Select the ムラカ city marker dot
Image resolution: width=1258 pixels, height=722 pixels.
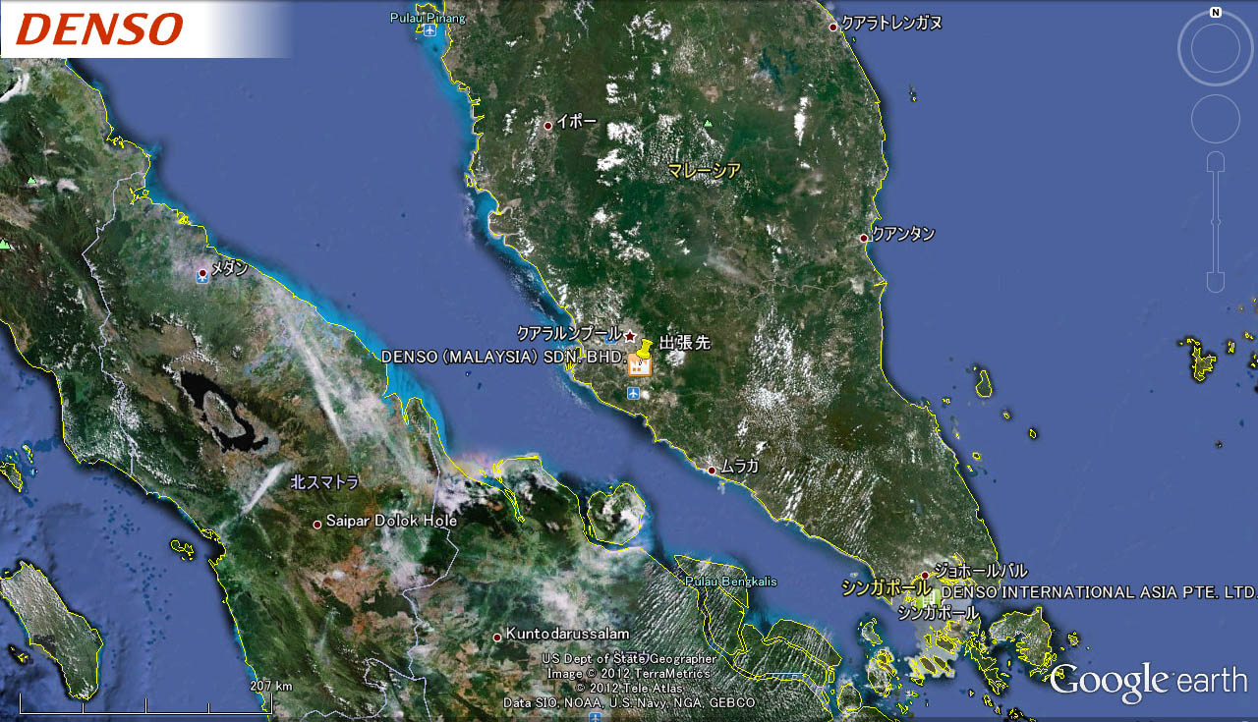(x=713, y=470)
